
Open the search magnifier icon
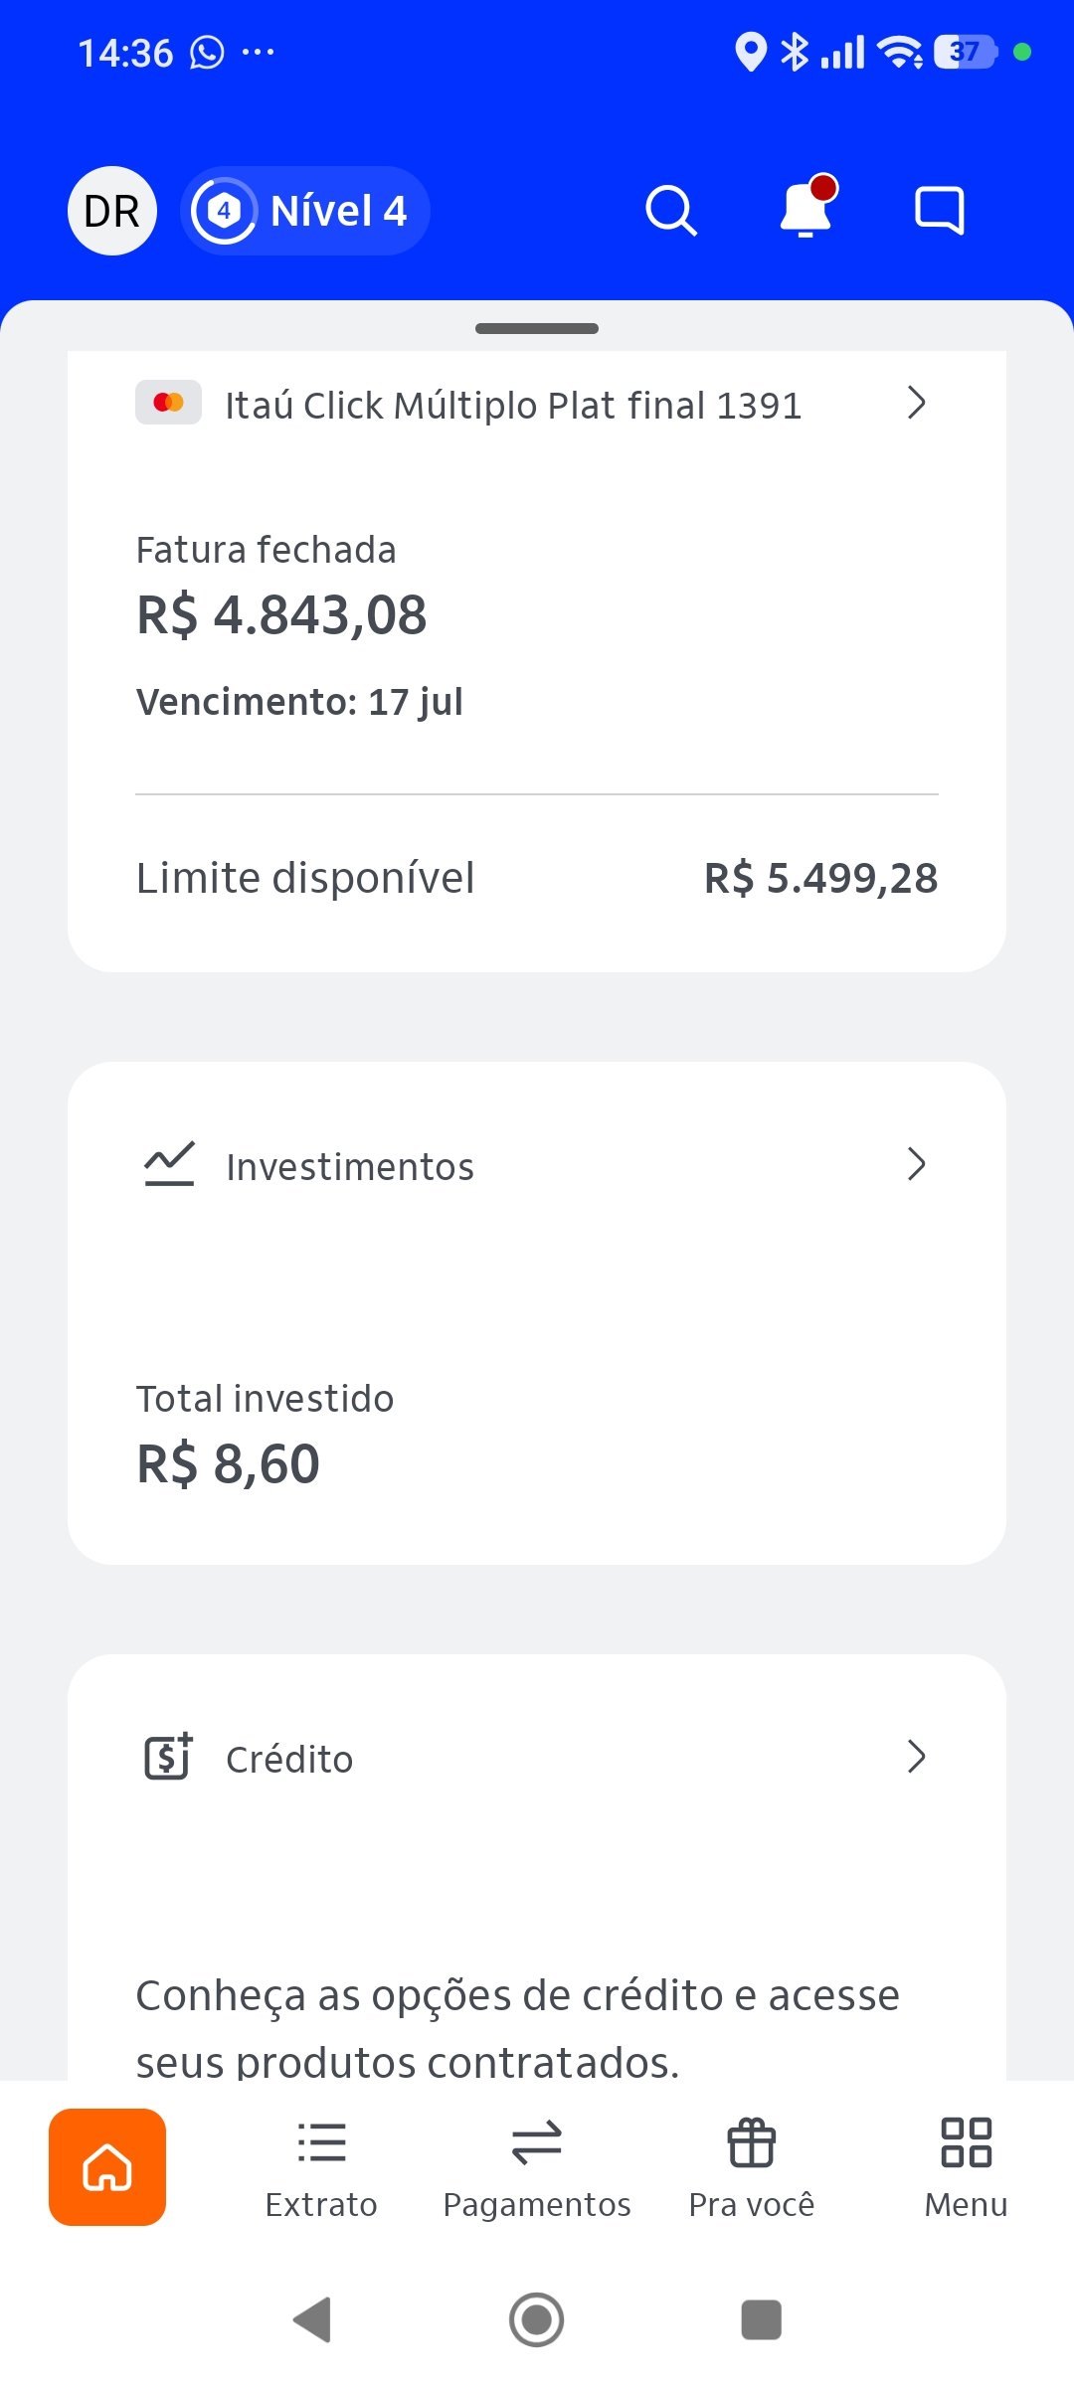point(671,211)
